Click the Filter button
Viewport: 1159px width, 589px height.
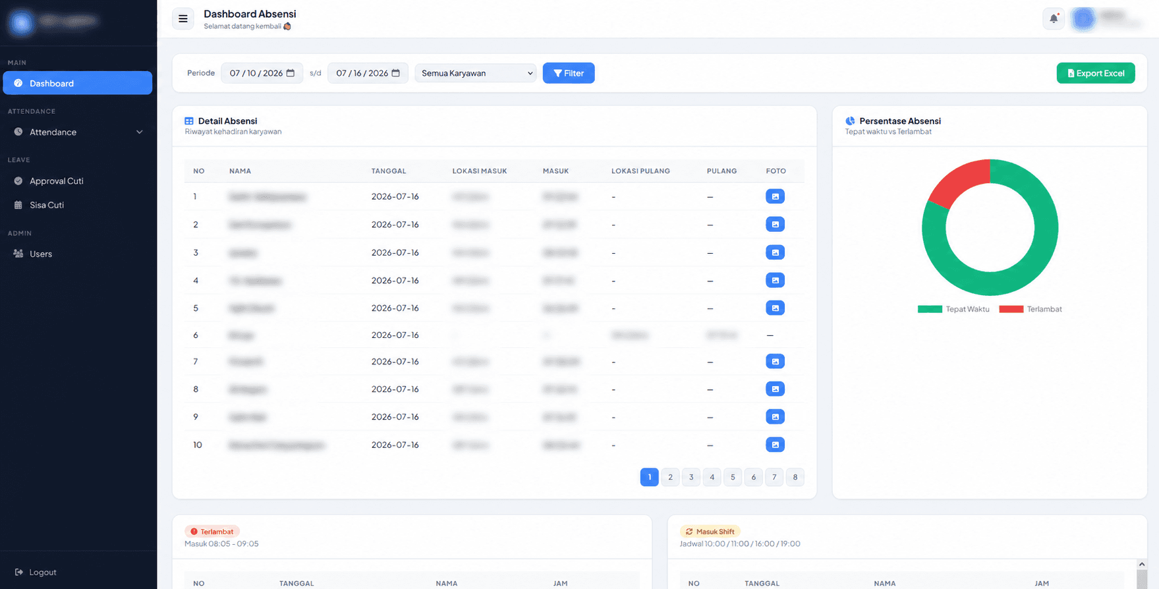[x=569, y=73]
